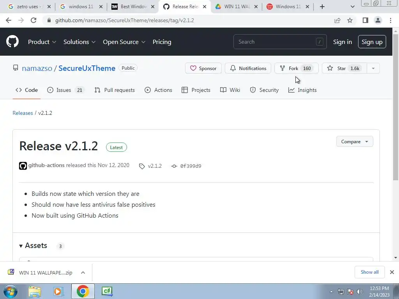
Task: Click the forward navigation arrow
Action: tap(21, 20)
